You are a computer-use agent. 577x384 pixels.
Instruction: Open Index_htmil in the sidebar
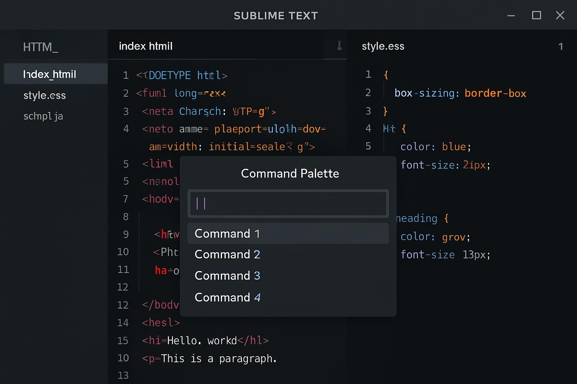click(50, 74)
